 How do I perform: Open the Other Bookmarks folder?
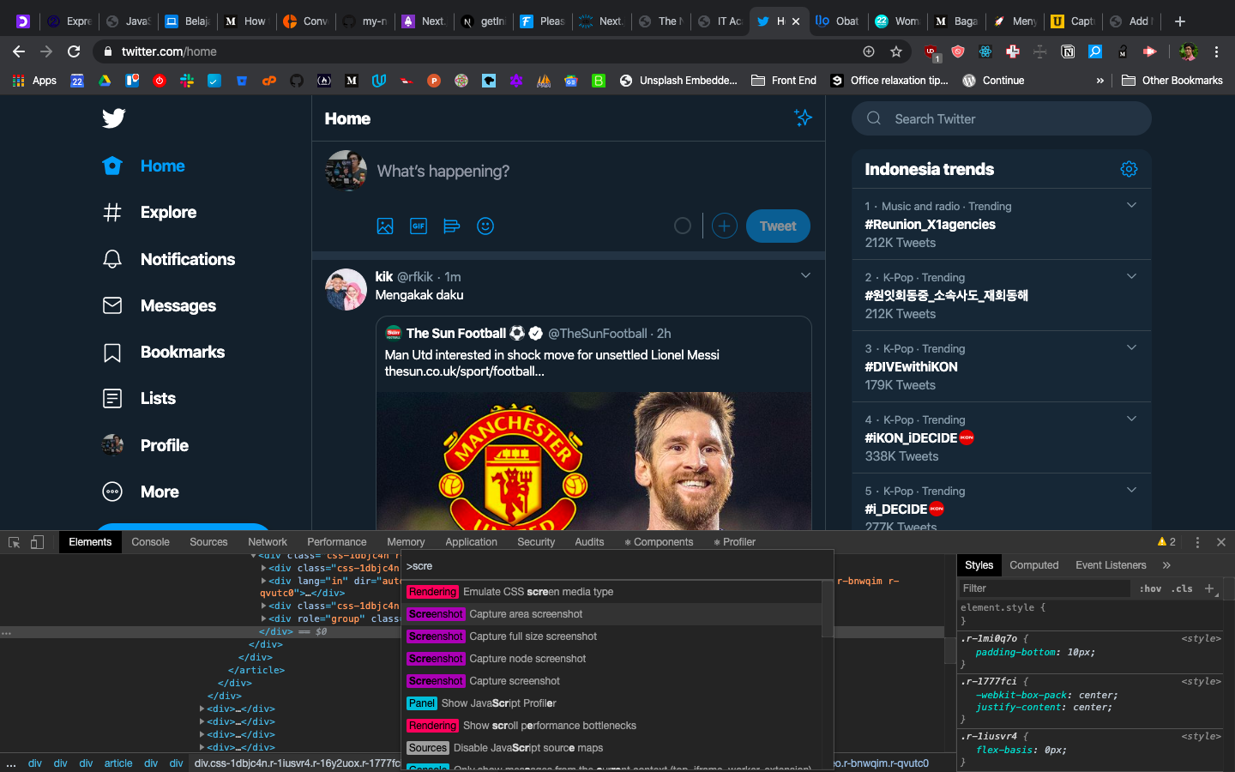pyautogui.click(x=1172, y=81)
